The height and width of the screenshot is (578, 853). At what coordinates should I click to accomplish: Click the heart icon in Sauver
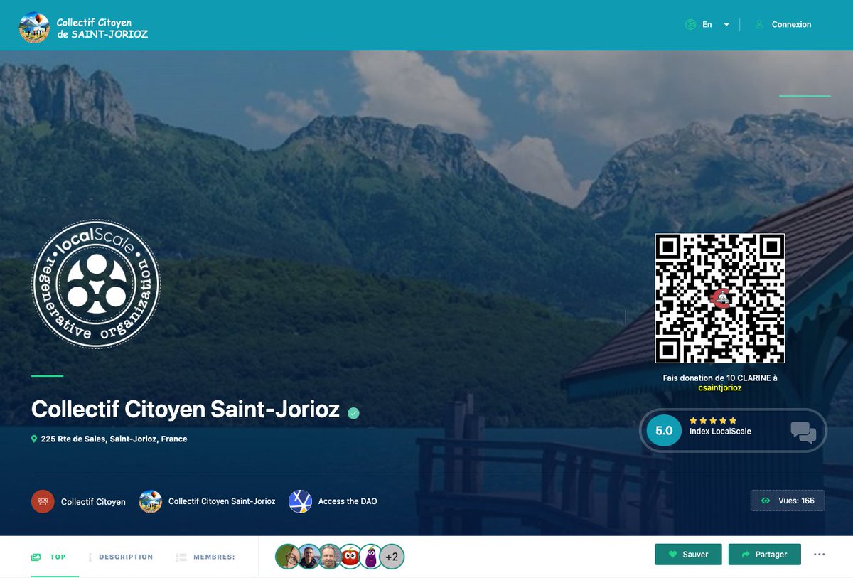click(x=672, y=555)
